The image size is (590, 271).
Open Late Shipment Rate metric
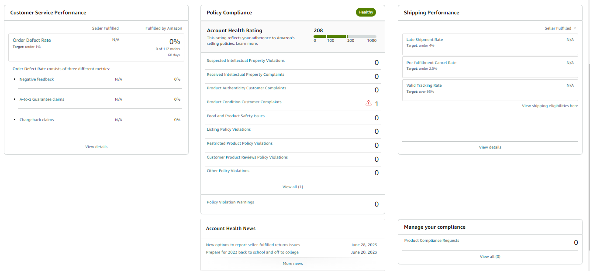[424, 40]
